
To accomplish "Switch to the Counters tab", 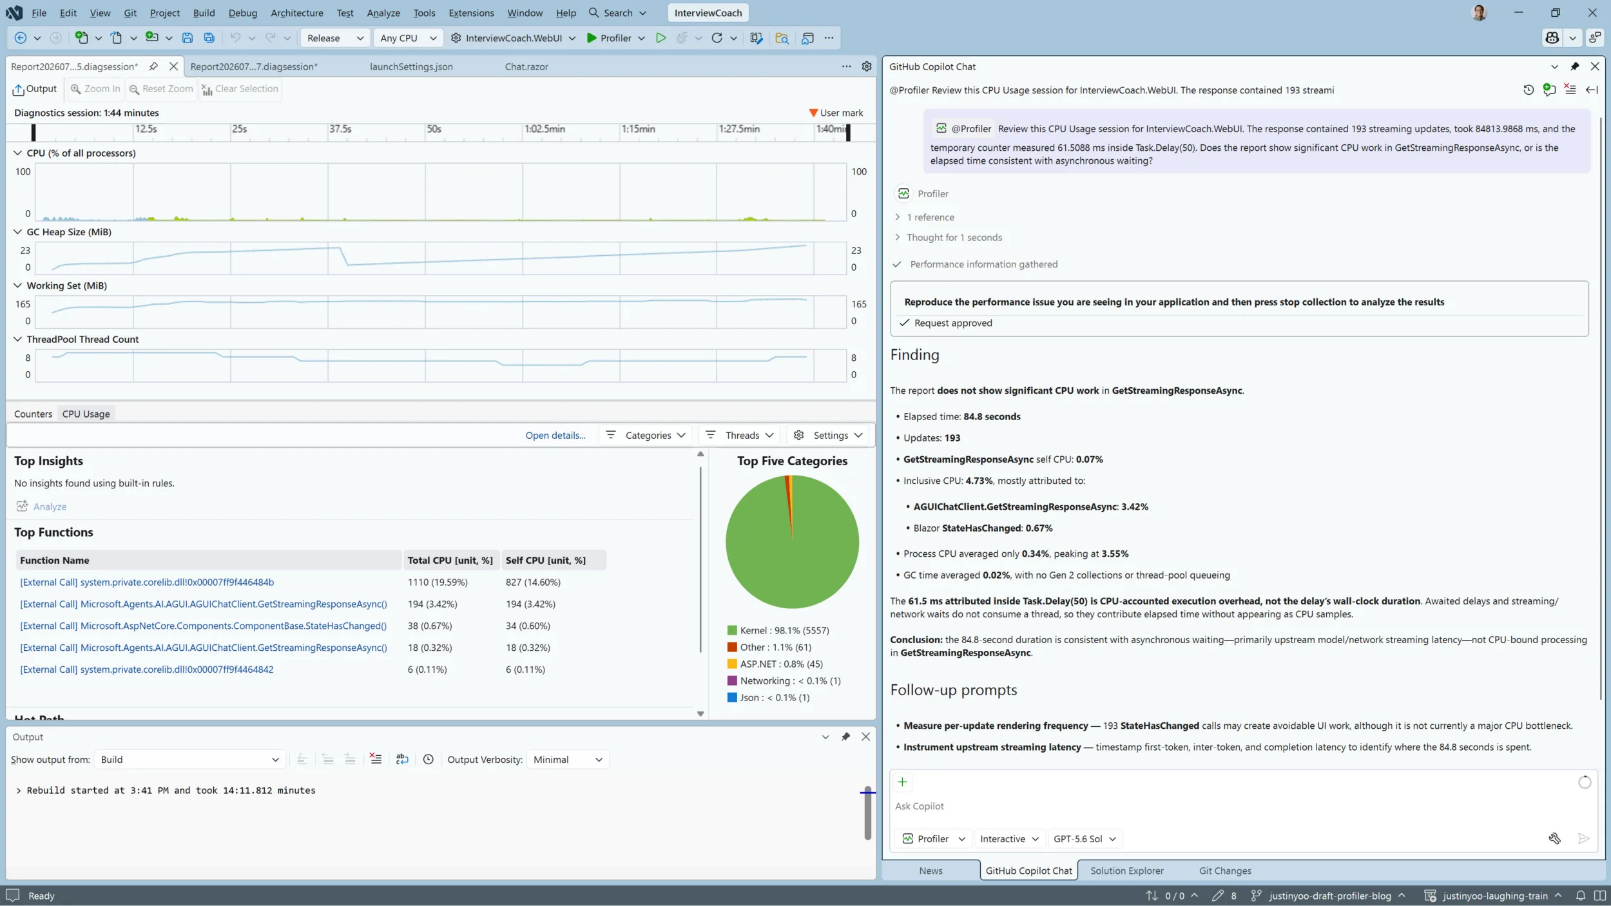I will pos(33,414).
